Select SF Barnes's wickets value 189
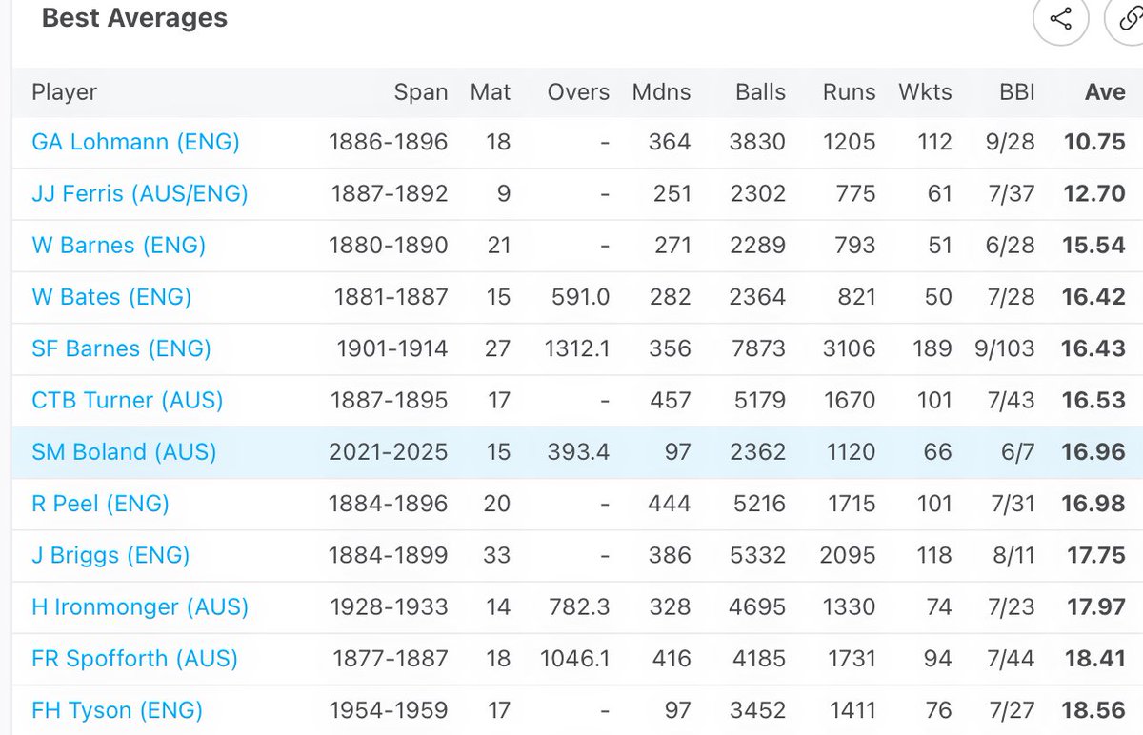 [x=933, y=348]
